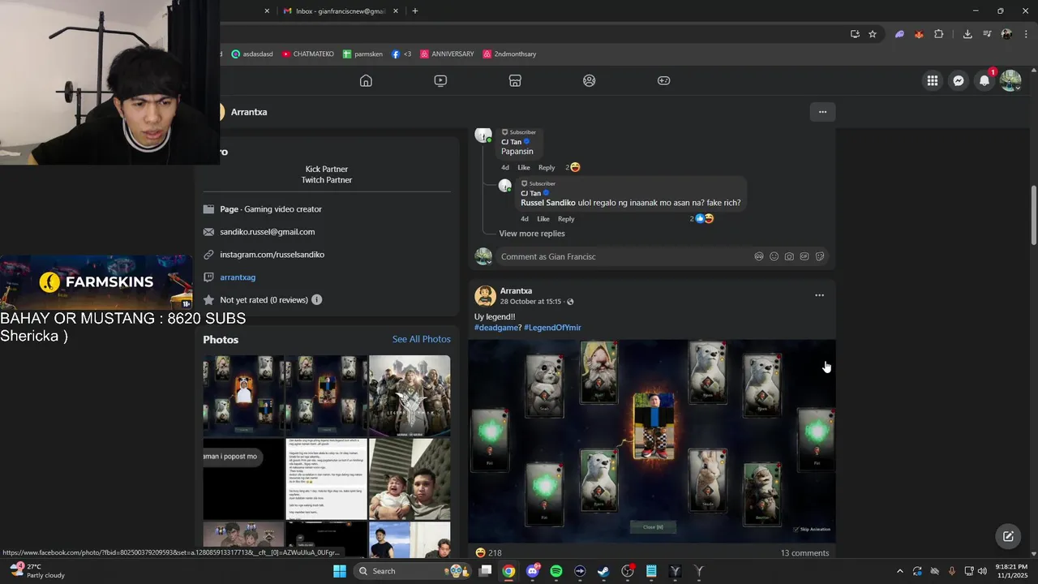Insert sticker in comment box
This screenshot has height=584, width=1038.
tap(820, 256)
